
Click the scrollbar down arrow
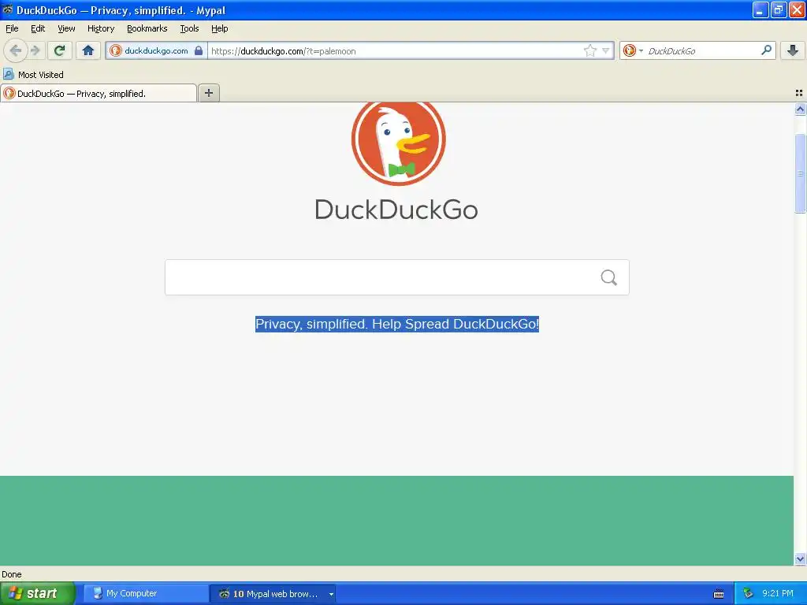point(800,559)
